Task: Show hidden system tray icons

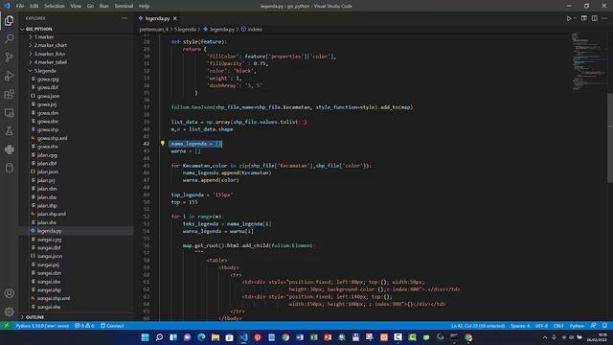Action: [x=545, y=337]
